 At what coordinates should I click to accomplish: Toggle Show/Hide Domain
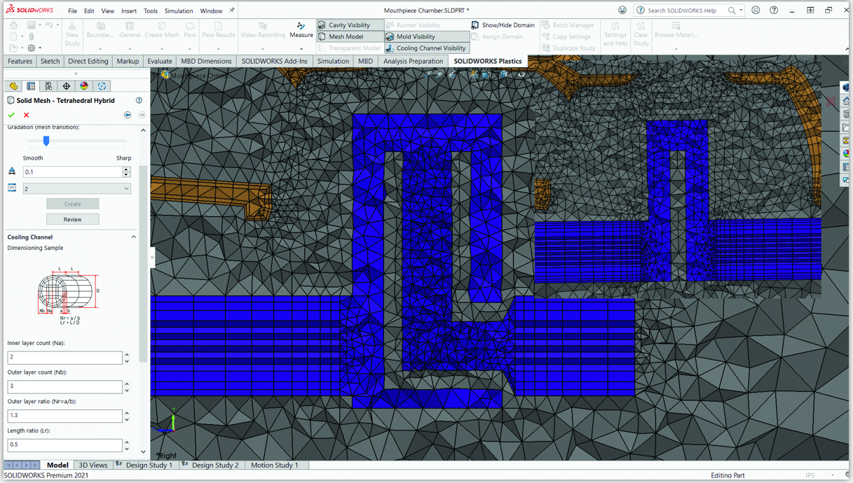coord(503,25)
